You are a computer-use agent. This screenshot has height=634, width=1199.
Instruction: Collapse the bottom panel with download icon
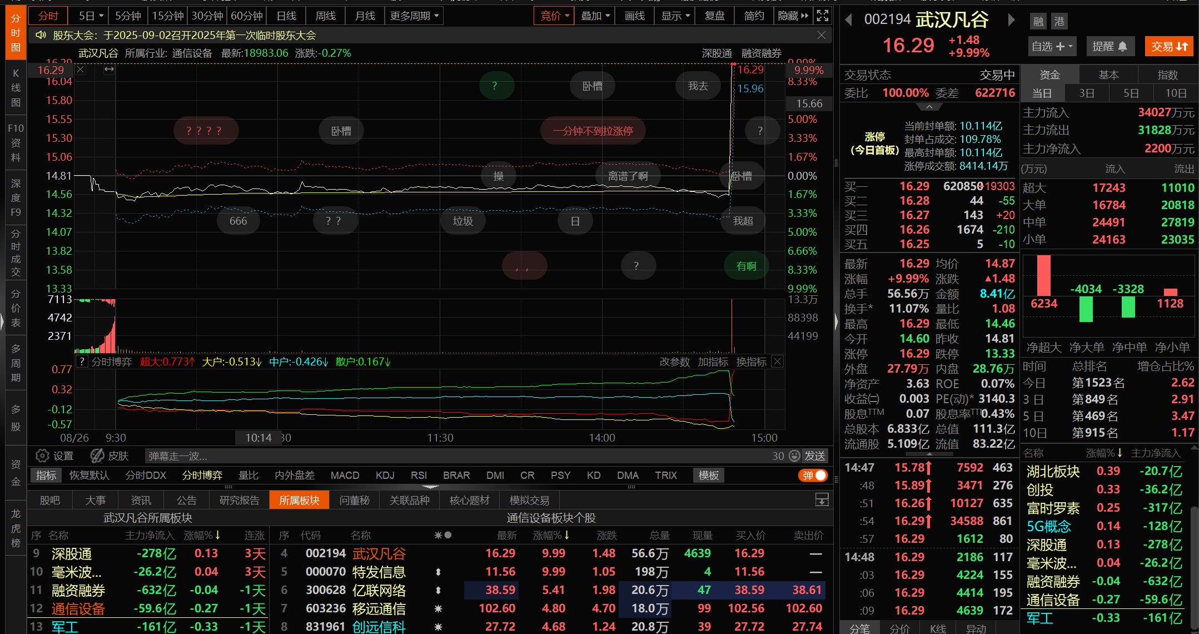pos(822,499)
